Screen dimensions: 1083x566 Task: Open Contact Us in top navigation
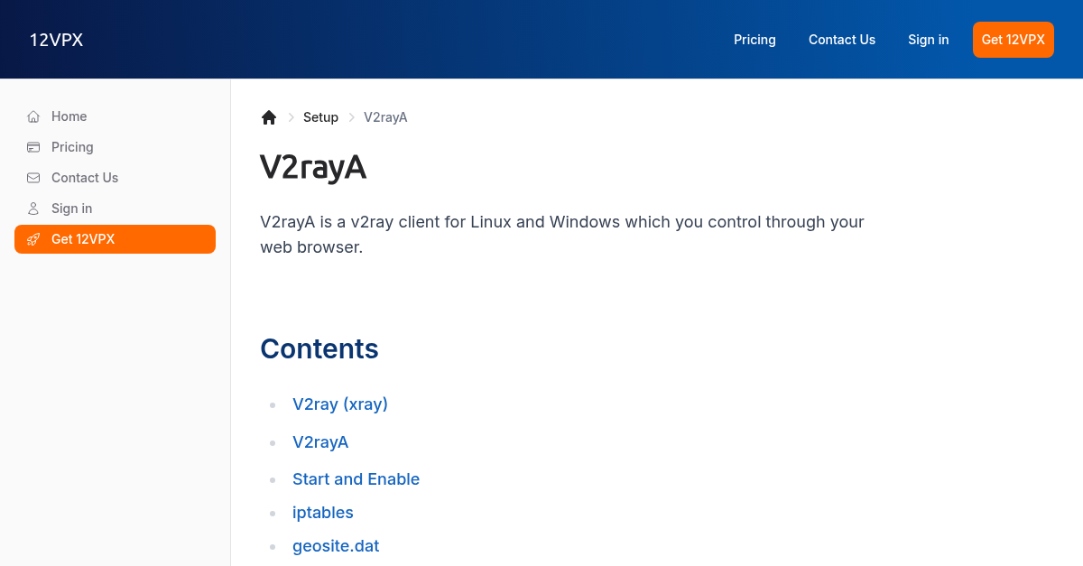tap(842, 40)
